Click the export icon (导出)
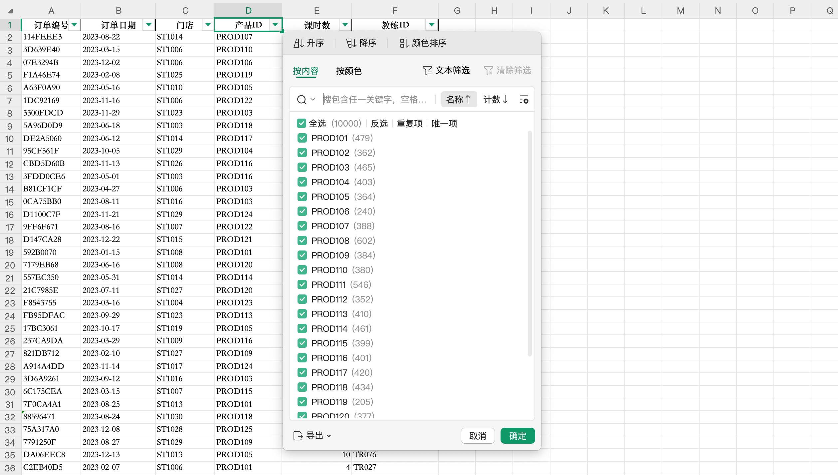This screenshot has height=475, width=838. click(298, 436)
